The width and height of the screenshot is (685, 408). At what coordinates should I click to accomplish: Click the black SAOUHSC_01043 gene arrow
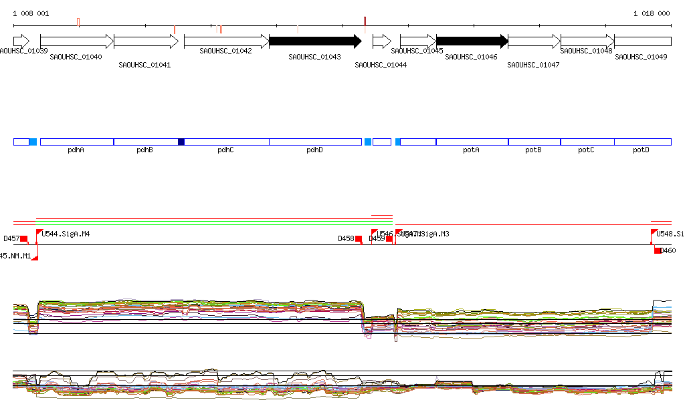tap(314, 41)
